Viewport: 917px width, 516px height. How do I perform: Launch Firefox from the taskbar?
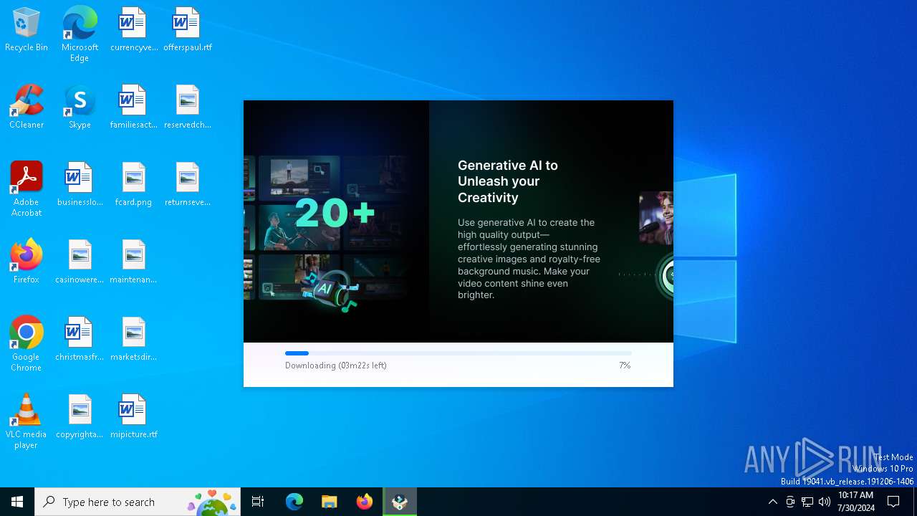365,502
